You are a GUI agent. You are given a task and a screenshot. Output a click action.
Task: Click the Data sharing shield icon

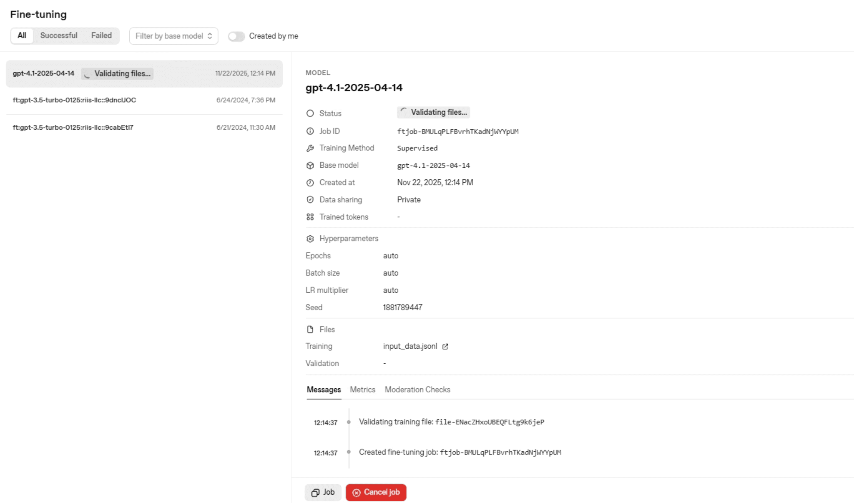tap(310, 200)
